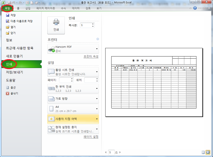Toggle Show Margins icon at bottom right

click(x=203, y=152)
